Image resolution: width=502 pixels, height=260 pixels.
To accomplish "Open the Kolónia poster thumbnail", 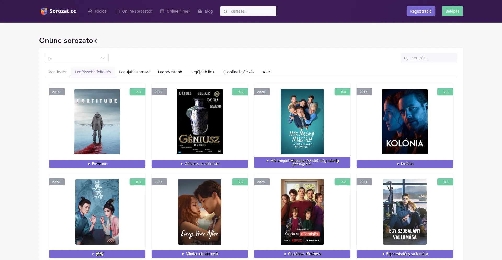I will click(x=405, y=122).
